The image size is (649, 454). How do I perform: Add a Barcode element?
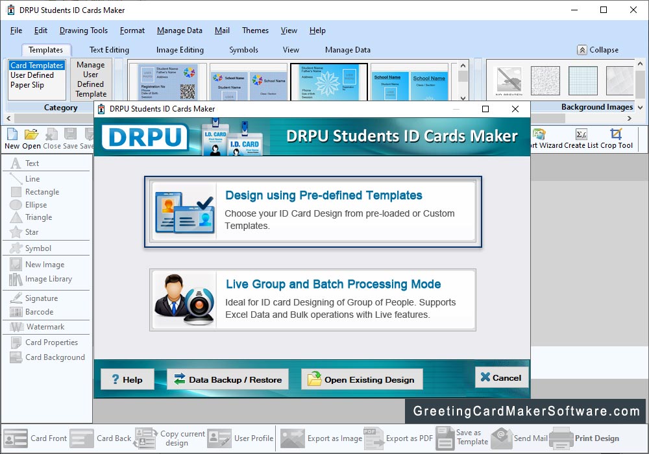pos(32,312)
